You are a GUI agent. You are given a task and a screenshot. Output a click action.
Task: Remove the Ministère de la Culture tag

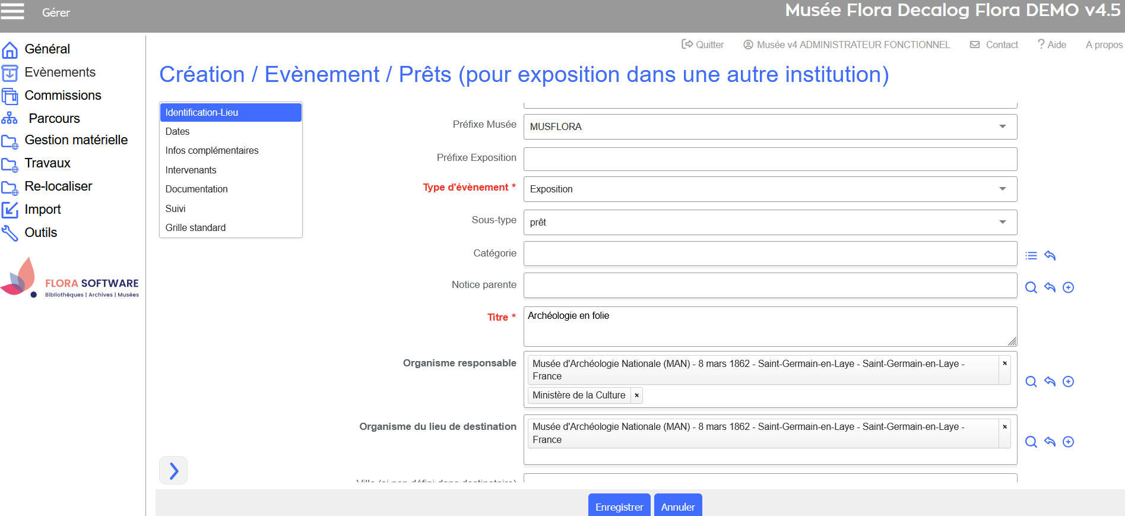pyautogui.click(x=636, y=395)
